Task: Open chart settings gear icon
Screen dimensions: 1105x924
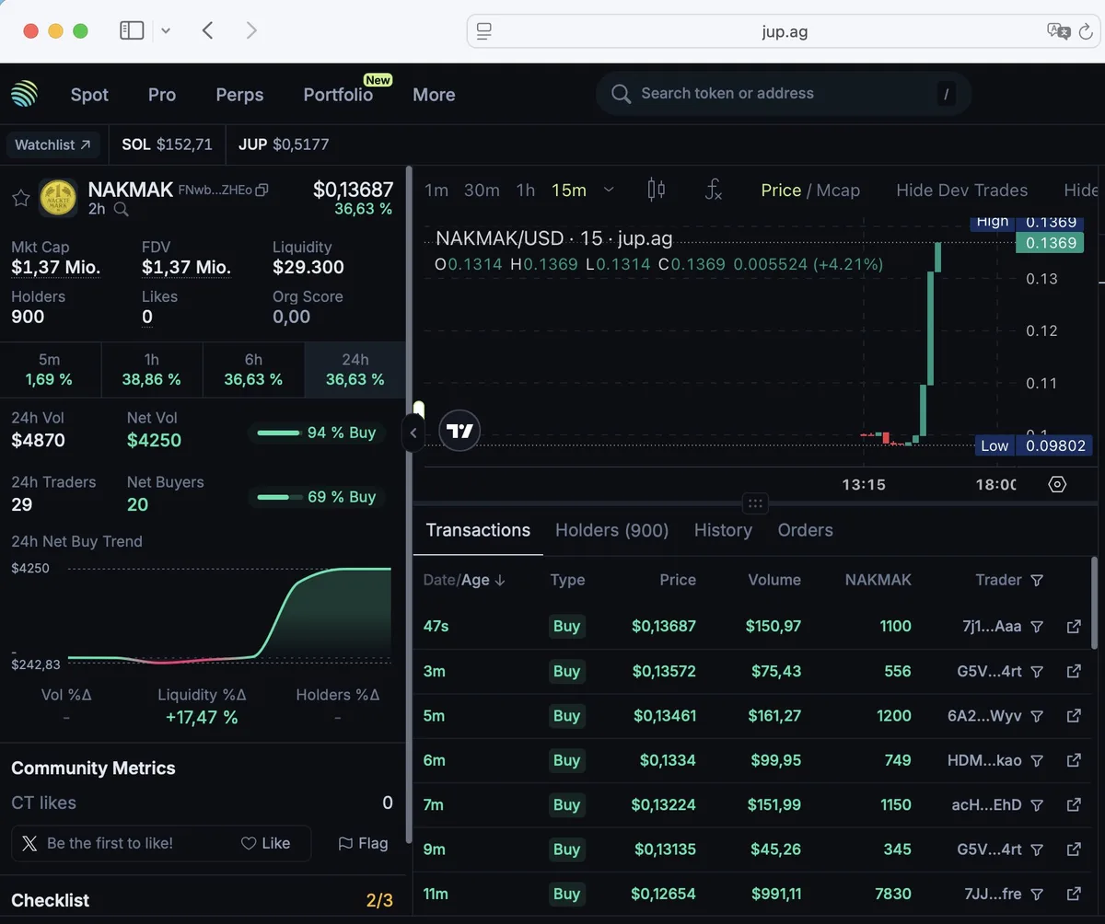Action: [x=1057, y=484]
